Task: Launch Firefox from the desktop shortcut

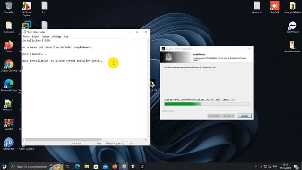Action: point(8,46)
